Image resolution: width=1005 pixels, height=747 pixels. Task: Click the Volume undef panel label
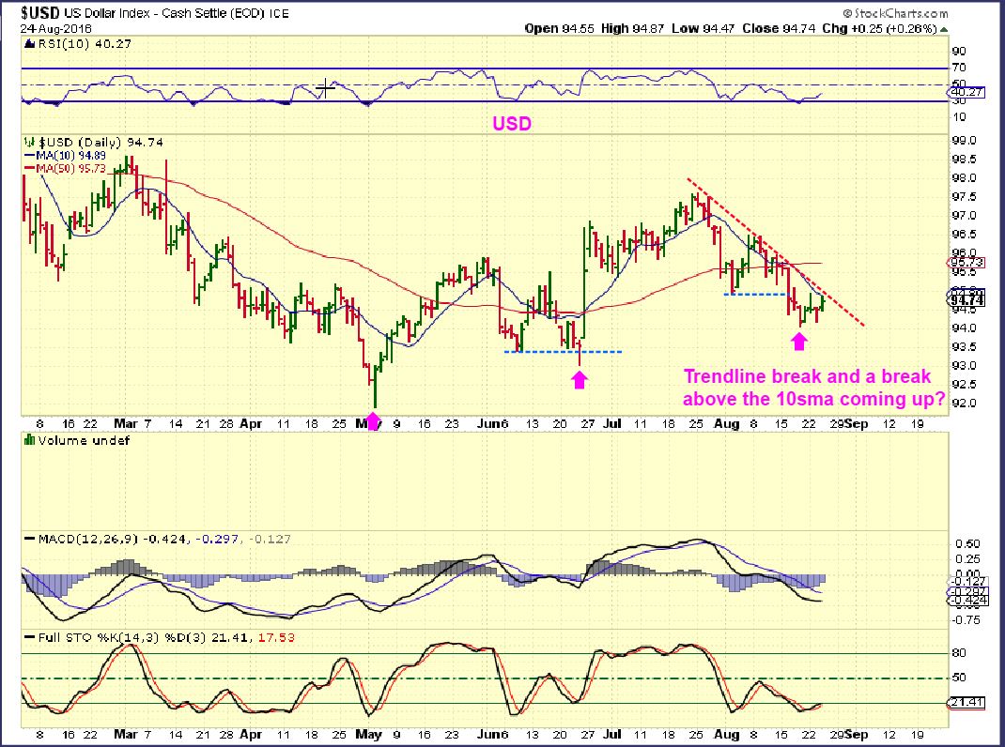pyautogui.click(x=84, y=440)
